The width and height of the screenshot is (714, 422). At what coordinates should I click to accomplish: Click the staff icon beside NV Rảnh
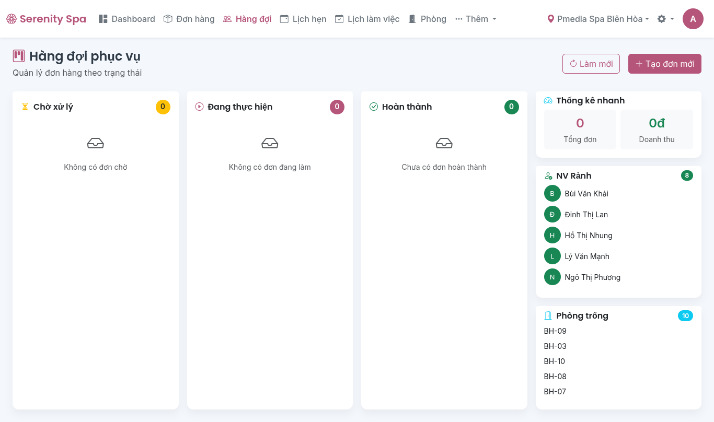click(x=548, y=176)
